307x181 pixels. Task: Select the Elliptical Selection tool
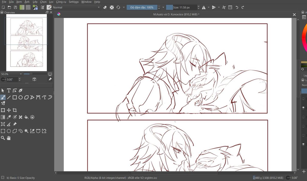pyautogui.click(x=9, y=131)
